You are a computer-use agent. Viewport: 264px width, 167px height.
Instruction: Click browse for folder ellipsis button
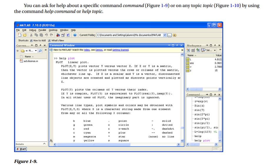pos(170,35)
